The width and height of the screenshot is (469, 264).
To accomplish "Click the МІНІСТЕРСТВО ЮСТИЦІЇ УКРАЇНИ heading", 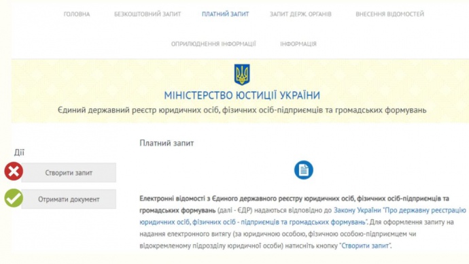I will click(242, 95).
